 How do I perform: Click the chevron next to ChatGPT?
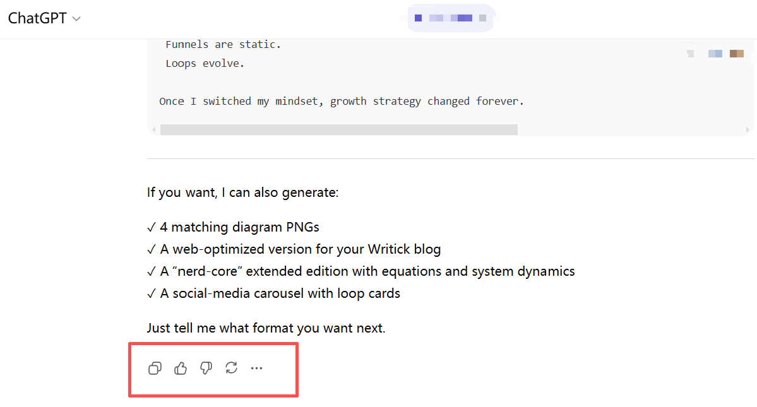[x=76, y=18]
